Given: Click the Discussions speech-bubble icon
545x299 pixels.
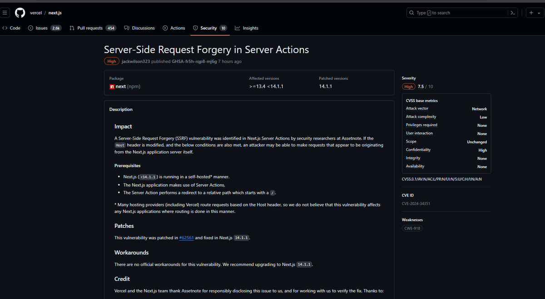Looking at the screenshot, I should 127,28.
